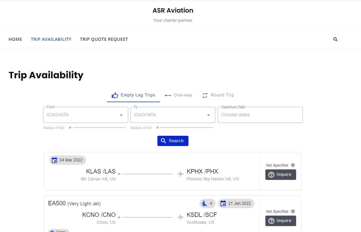Click the Trip Availability page heading
The height and width of the screenshot is (232, 361).
46,75
